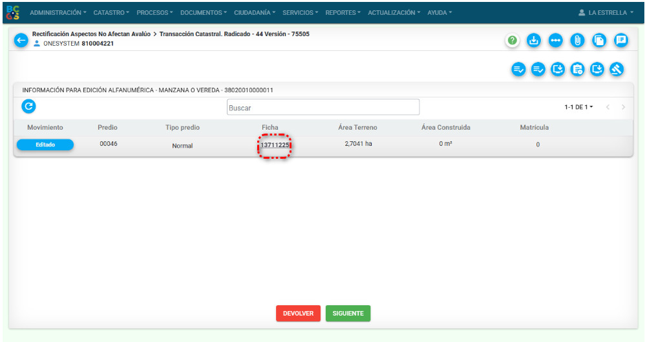Click the download tray icon in top row

click(533, 40)
